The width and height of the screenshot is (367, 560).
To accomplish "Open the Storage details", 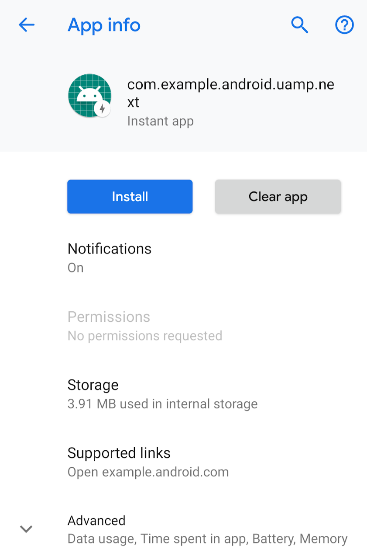I will coord(183,394).
